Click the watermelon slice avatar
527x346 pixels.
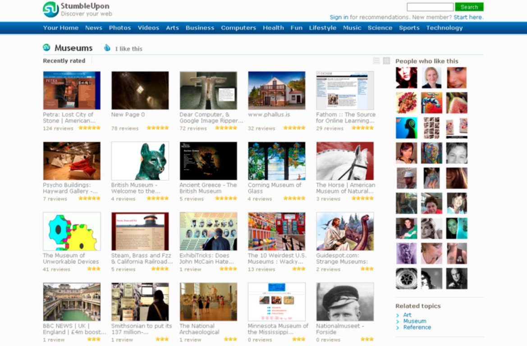[457, 103]
